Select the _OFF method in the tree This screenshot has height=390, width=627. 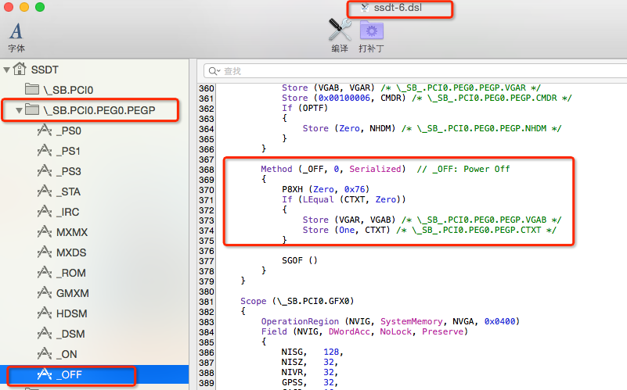click(69, 374)
